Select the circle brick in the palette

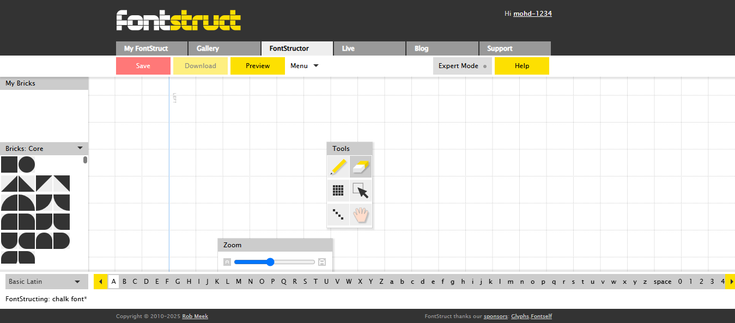(x=26, y=164)
